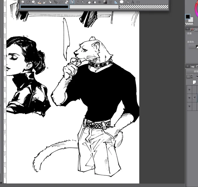Select the ellipse Figure tool
The height and width of the screenshot is (187, 198).
(x=138, y=2)
